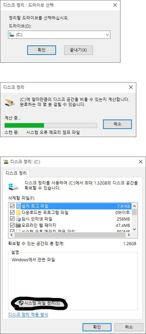Click the 시스템 파일 정리(S) button
146x334 pixels.
coord(40,303)
